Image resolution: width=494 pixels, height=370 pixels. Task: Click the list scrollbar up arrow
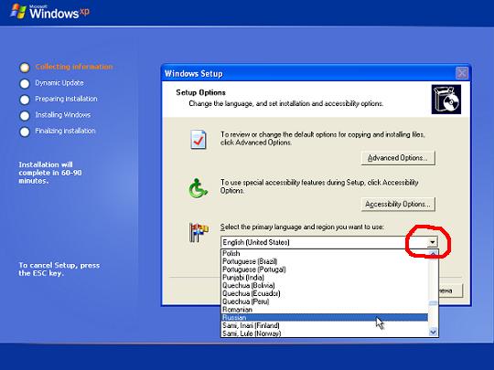434,254
